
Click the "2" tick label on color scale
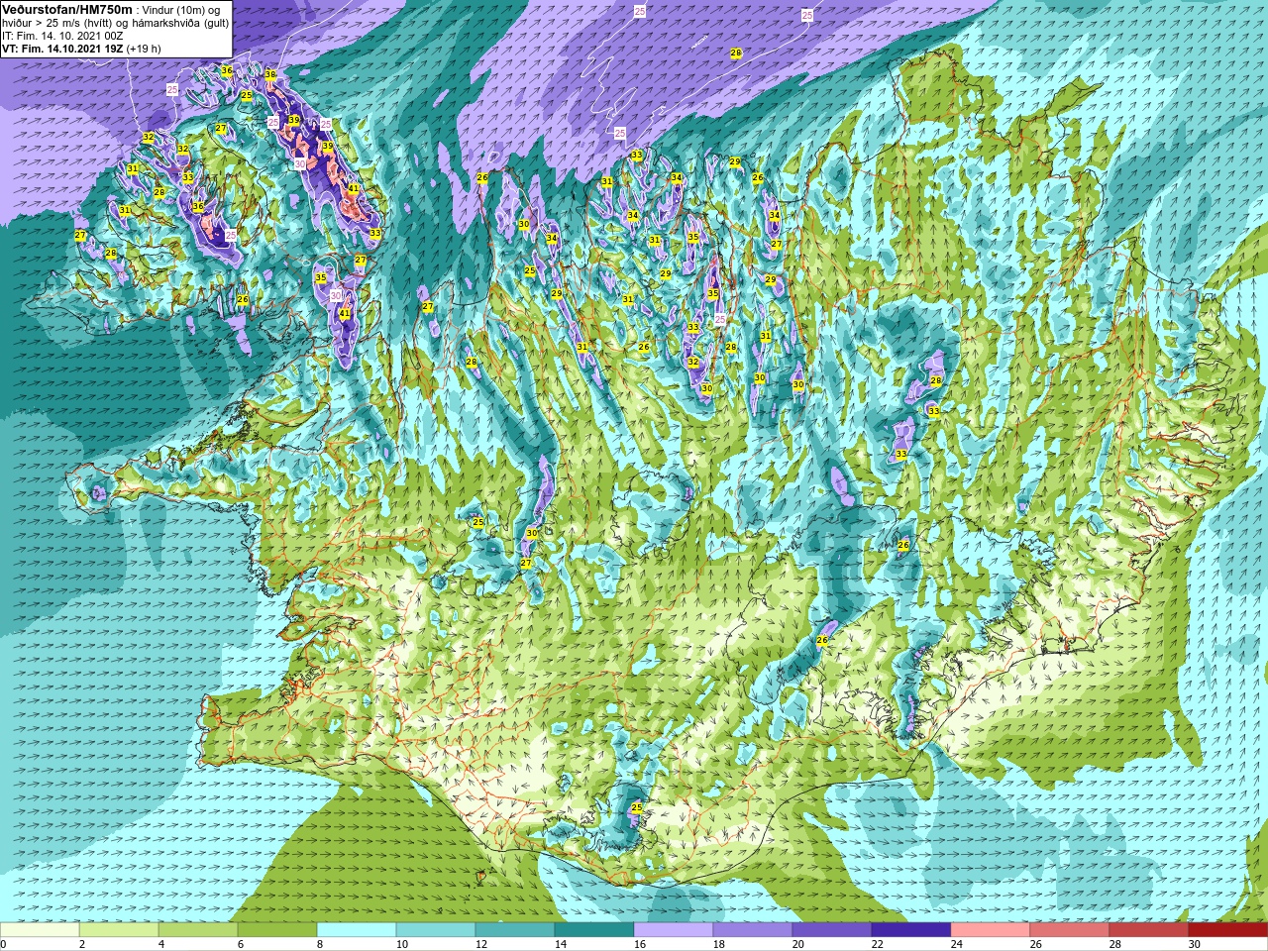[82, 944]
